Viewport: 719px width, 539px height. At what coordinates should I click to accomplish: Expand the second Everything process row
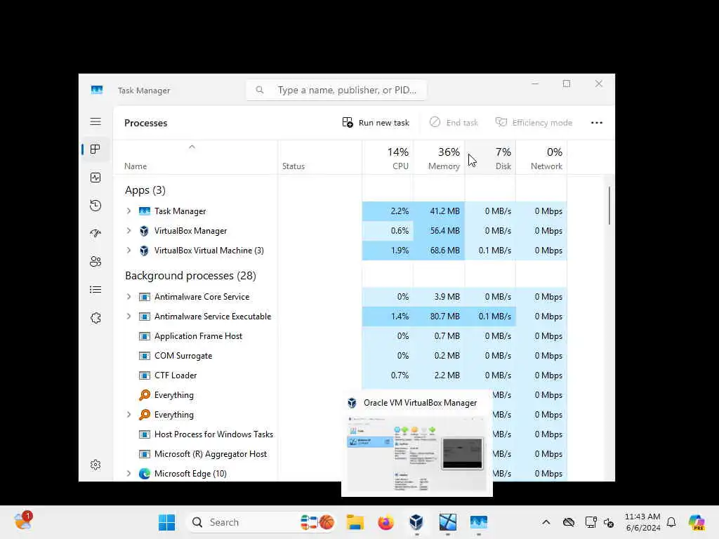pos(129,414)
